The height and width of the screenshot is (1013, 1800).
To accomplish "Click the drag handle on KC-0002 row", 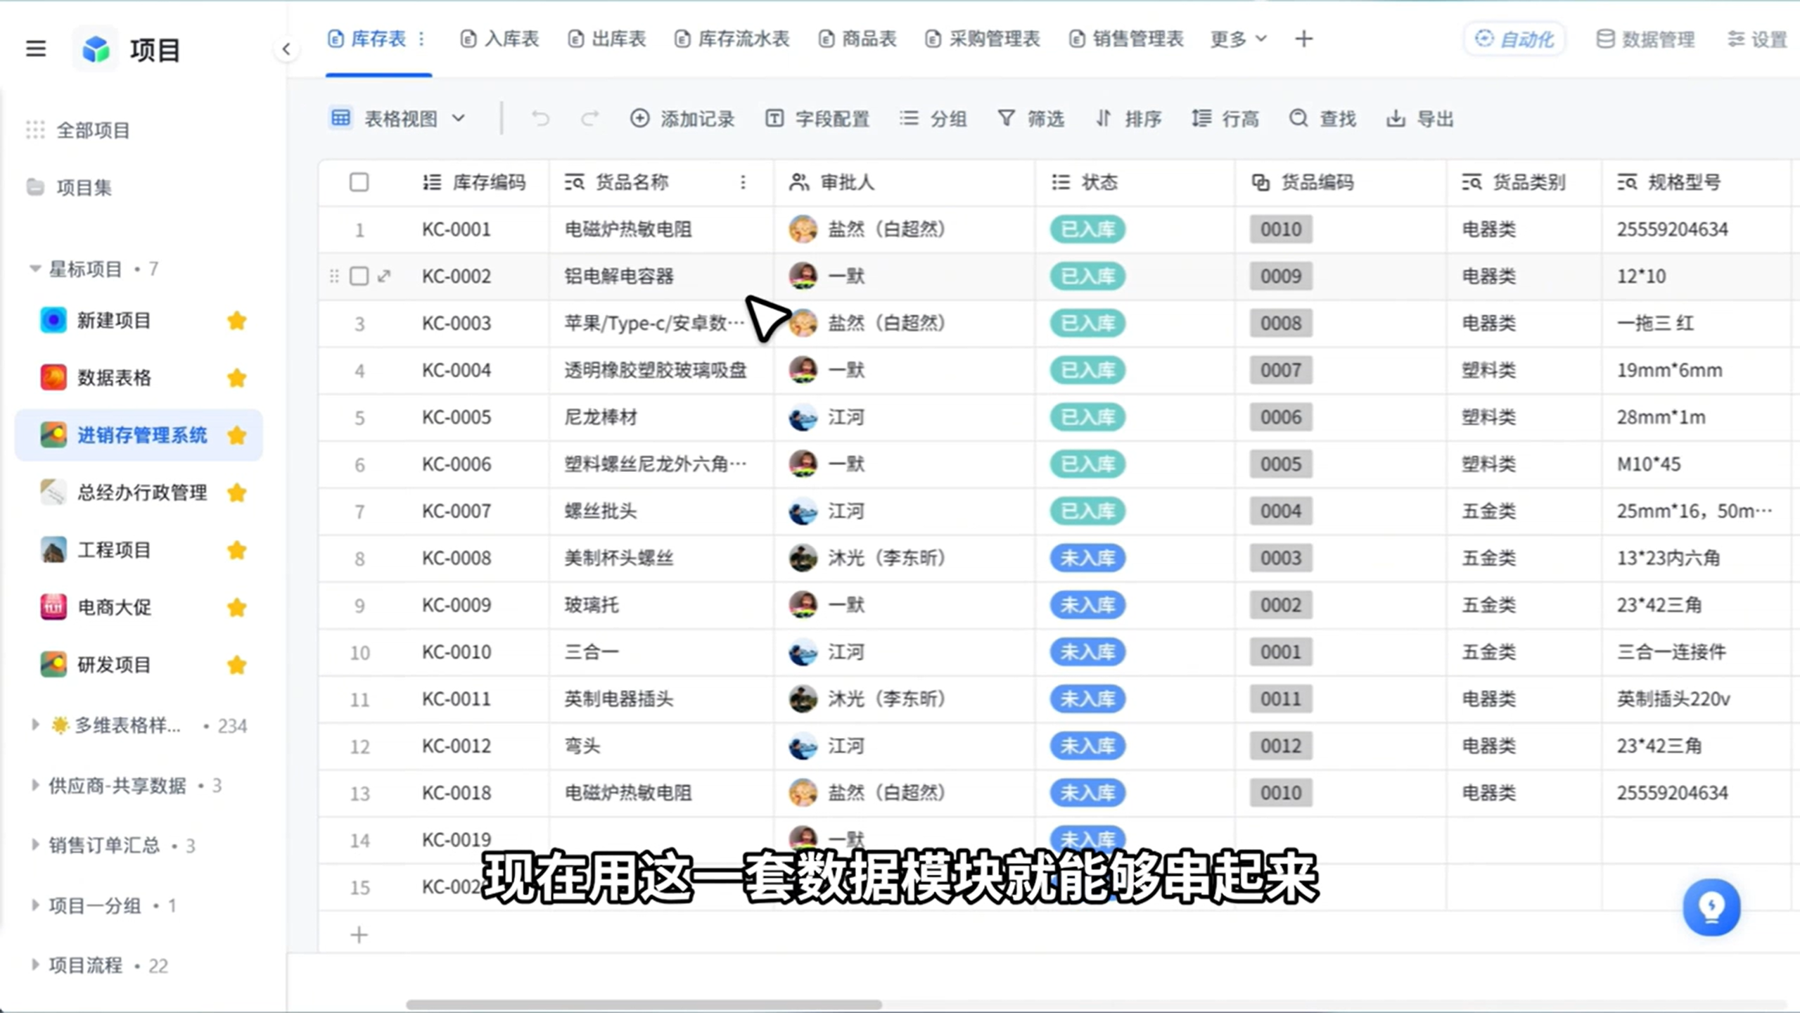I will (x=334, y=276).
